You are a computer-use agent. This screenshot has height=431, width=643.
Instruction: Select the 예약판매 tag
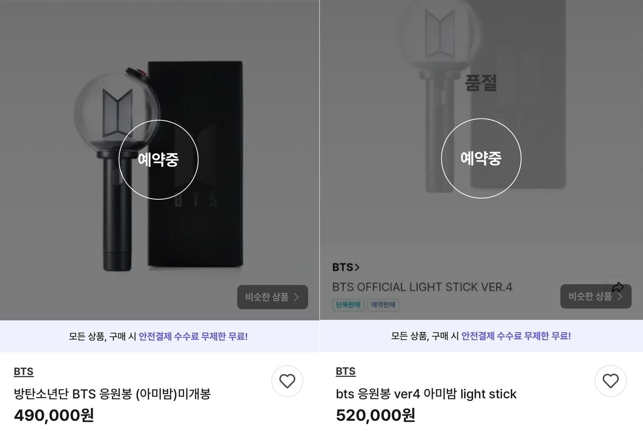[x=383, y=305]
